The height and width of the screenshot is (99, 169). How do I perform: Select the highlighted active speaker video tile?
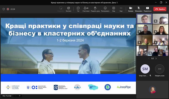coord(144,19)
